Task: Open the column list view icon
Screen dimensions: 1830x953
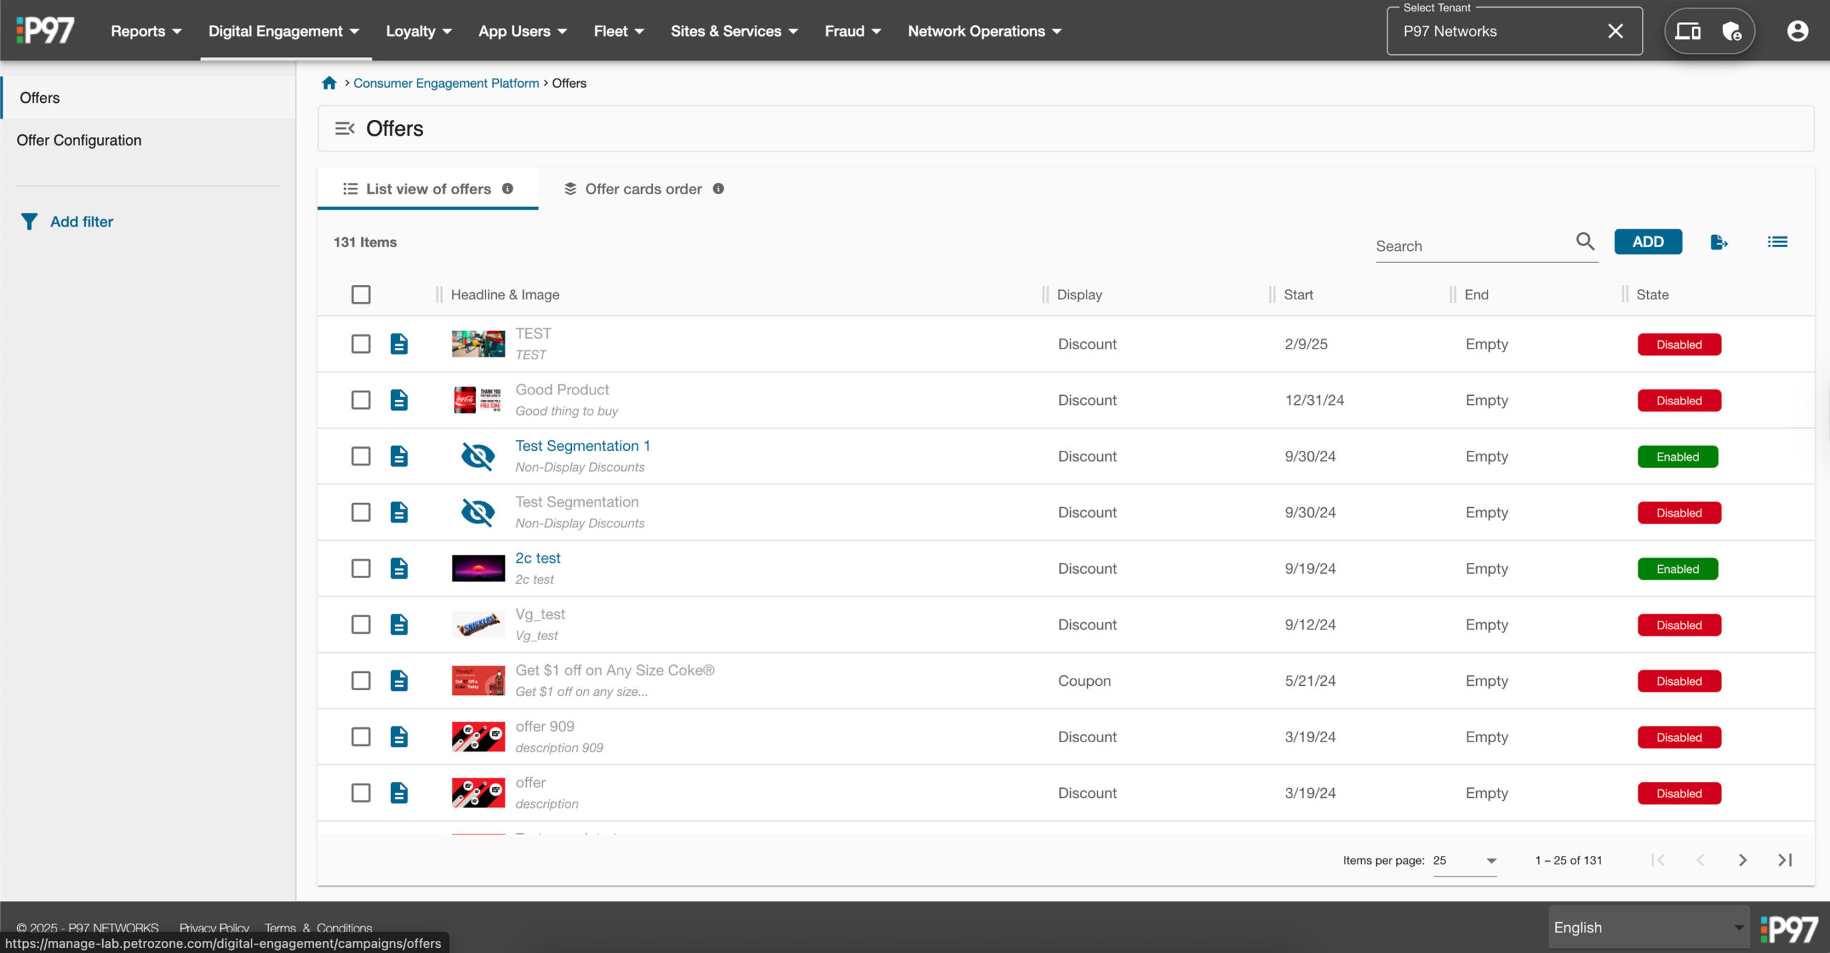Action: (x=1777, y=242)
